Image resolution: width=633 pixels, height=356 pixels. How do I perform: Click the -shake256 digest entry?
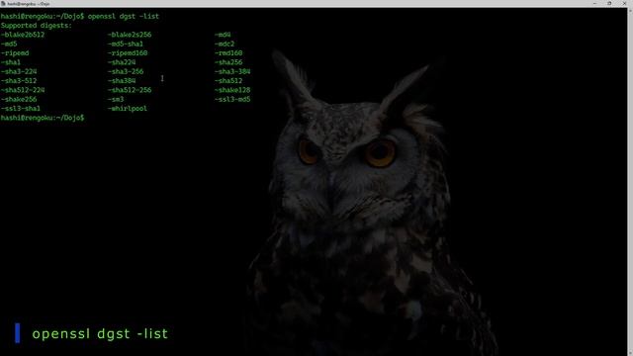[19, 99]
